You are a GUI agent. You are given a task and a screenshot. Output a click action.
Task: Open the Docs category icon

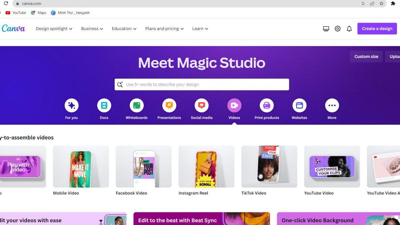coord(104,105)
